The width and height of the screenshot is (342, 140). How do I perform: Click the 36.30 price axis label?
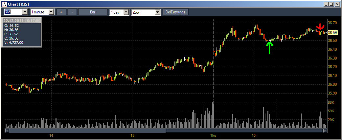pos(332,58)
